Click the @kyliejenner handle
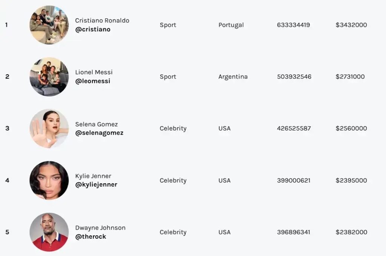Screen dimensions: 386x256 (96, 185)
